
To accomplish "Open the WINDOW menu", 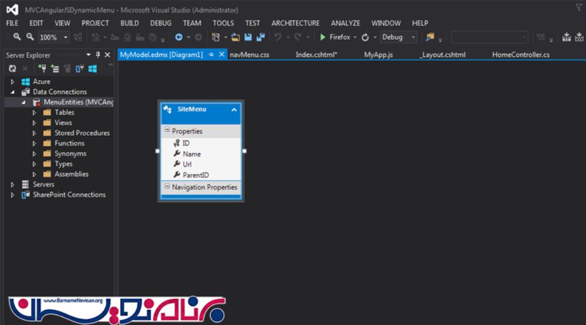I will coord(386,23).
